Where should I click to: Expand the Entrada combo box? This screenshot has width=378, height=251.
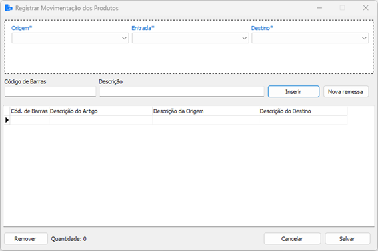190,38
